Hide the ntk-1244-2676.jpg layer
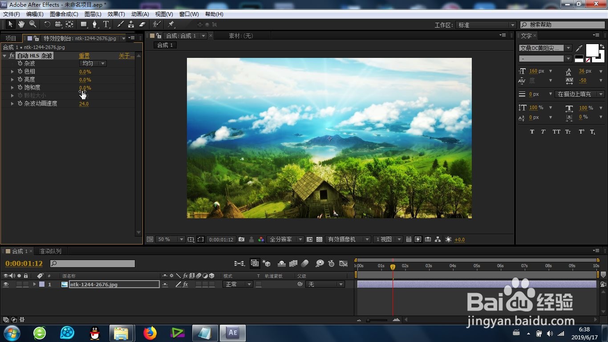 coord(6,285)
